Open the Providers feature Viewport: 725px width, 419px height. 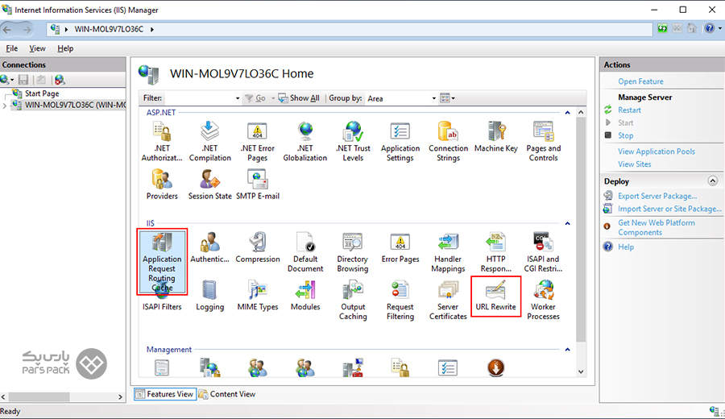(x=162, y=184)
